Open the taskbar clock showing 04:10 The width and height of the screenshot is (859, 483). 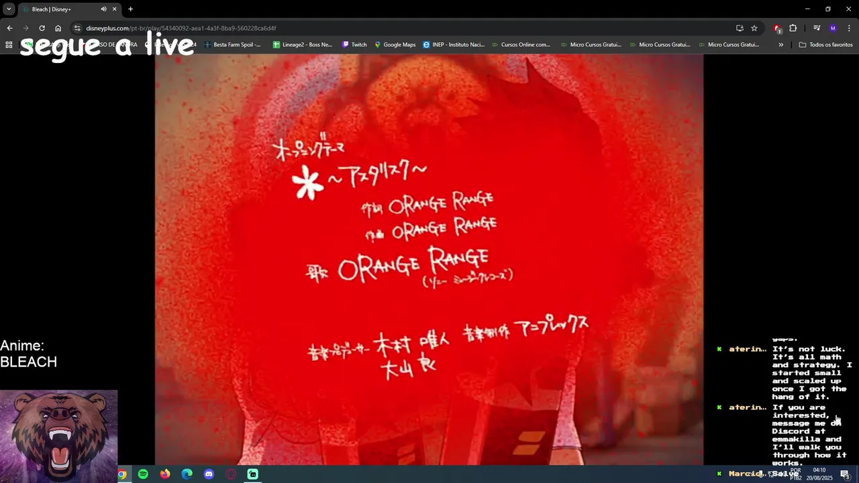point(819,474)
